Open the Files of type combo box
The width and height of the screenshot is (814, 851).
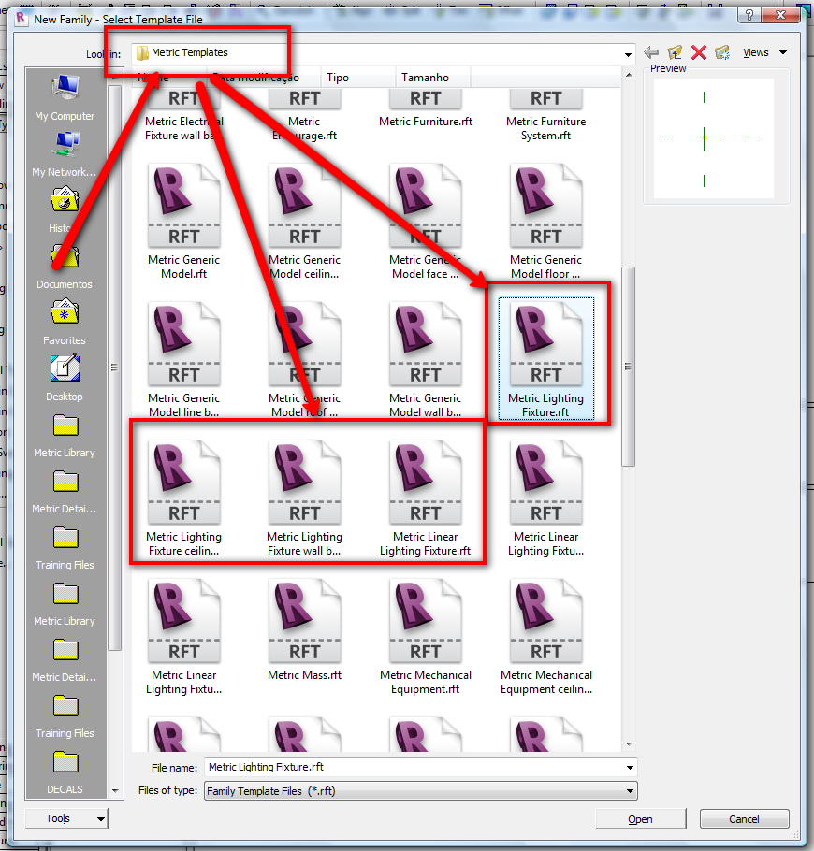(420, 791)
